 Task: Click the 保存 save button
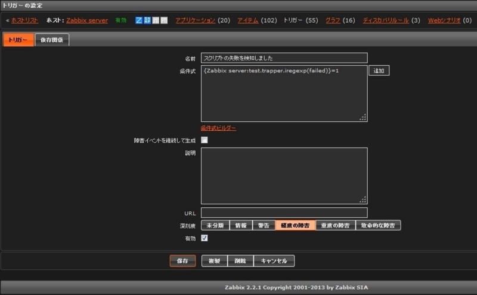coord(182,261)
